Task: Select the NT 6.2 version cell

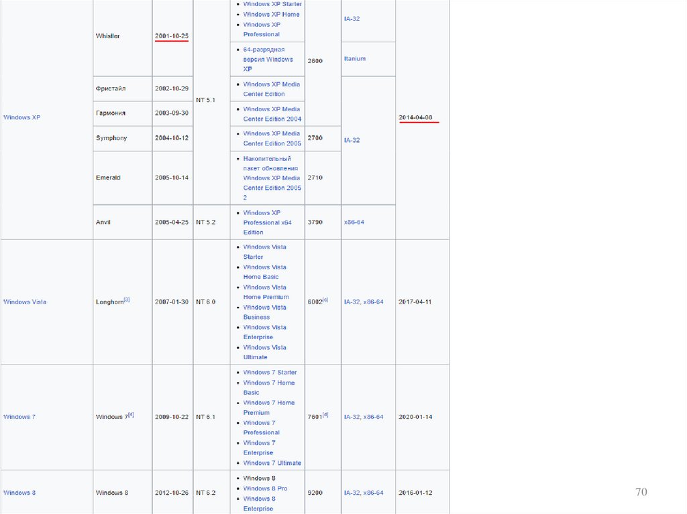Action: coord(211,493)
